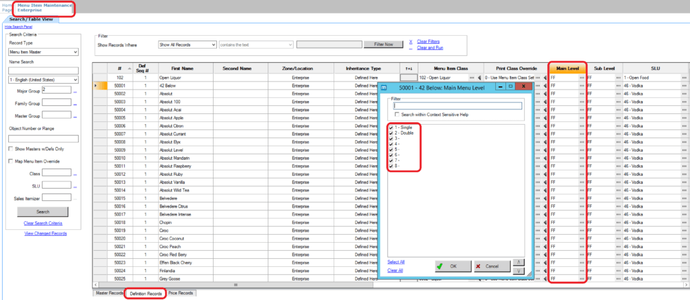Image resolution: width=690 pixels, height=300 pixels.
Task: Toggle the '2 - Double' checkbox
Action: [x=391, y=133]
